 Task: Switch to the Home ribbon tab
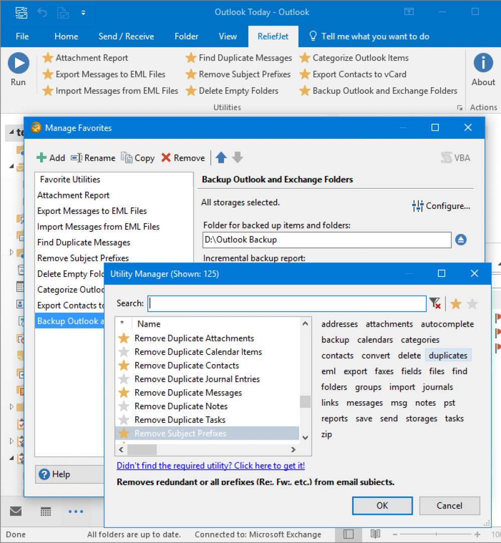point(66,36)
